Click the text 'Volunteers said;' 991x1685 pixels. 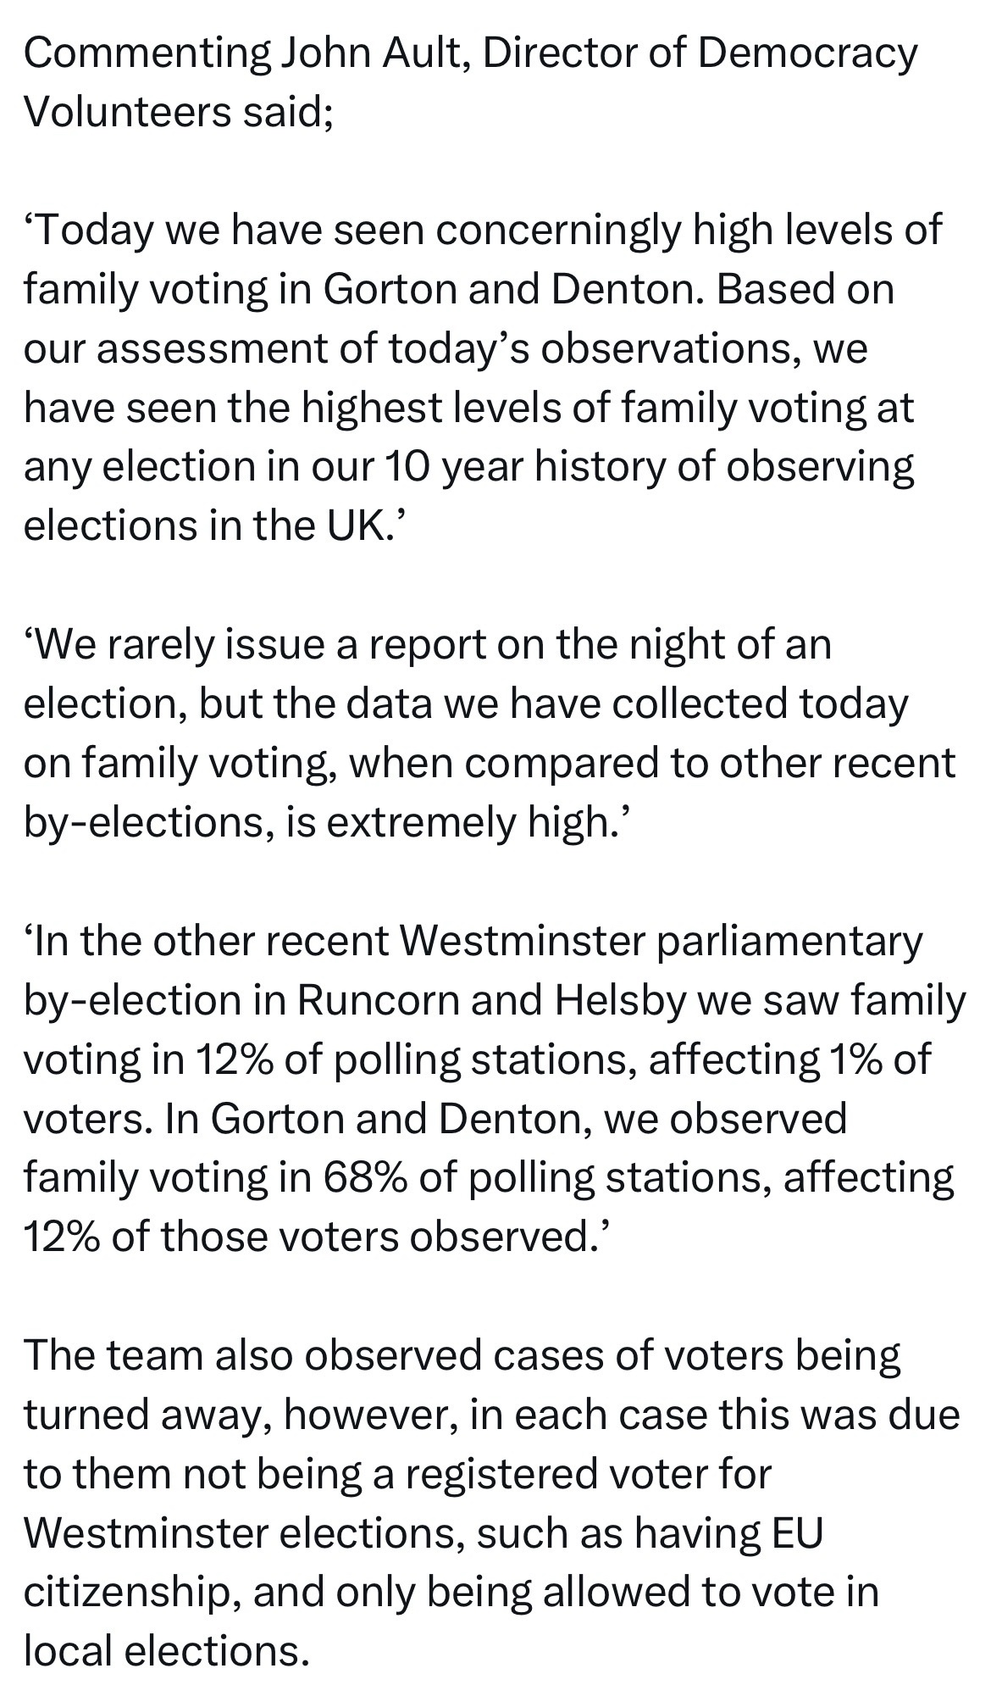[x=178, y=111]
